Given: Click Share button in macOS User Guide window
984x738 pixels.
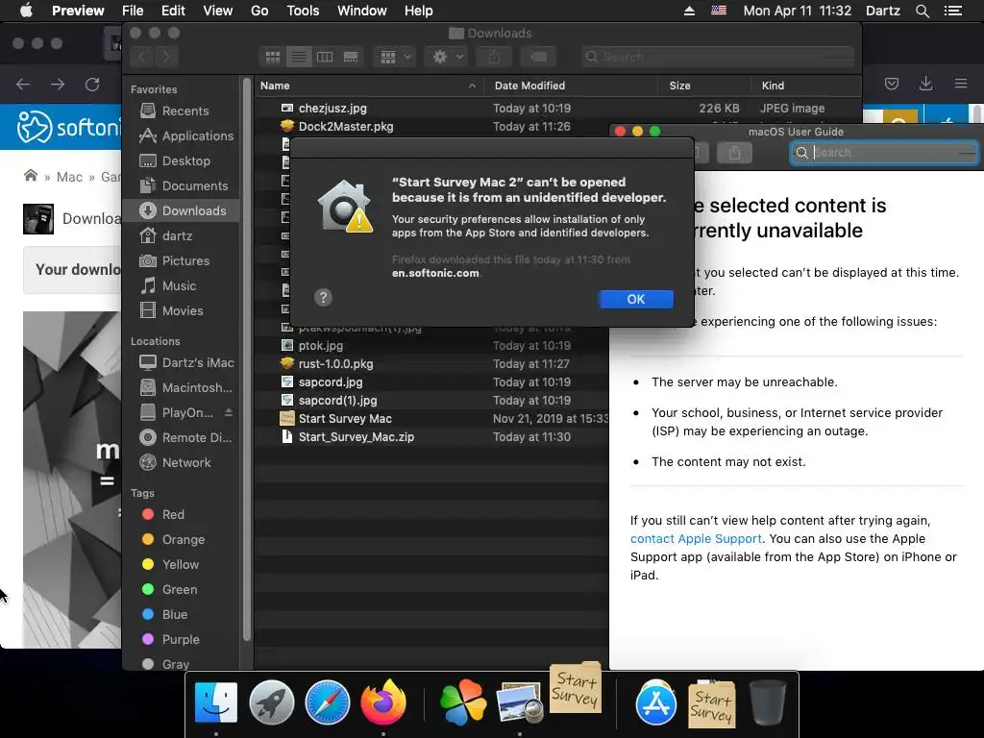Looking at the screenshot, I should coord(734,153).
